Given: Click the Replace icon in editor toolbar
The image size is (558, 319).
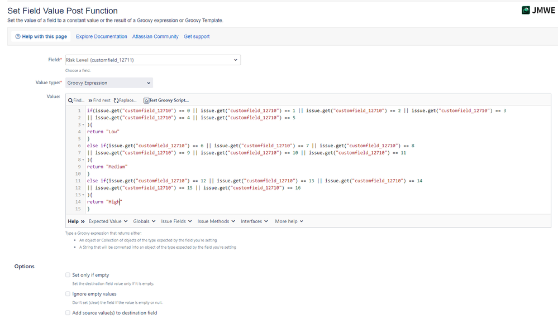Looking at the screenshot, I should click(116, 100).
